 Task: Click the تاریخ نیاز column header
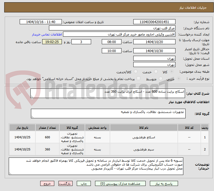(x=22, y=128)
